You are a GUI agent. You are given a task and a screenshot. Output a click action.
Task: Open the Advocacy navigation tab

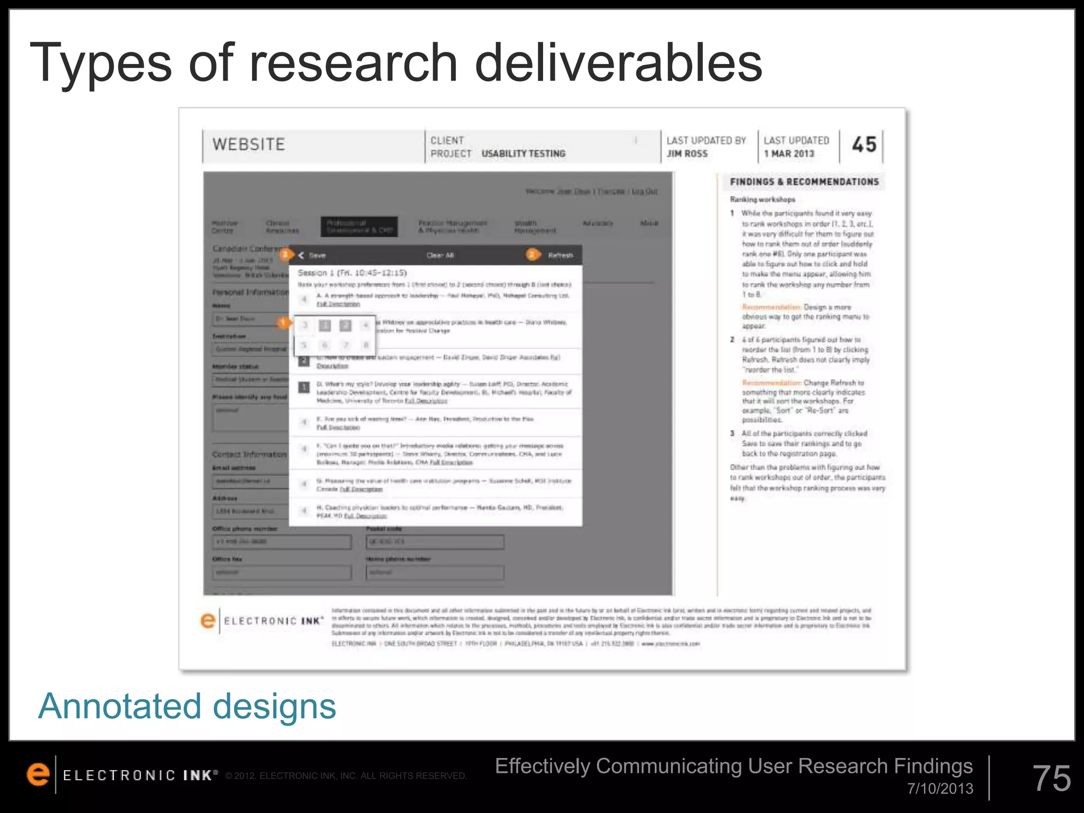pos(598,223)
